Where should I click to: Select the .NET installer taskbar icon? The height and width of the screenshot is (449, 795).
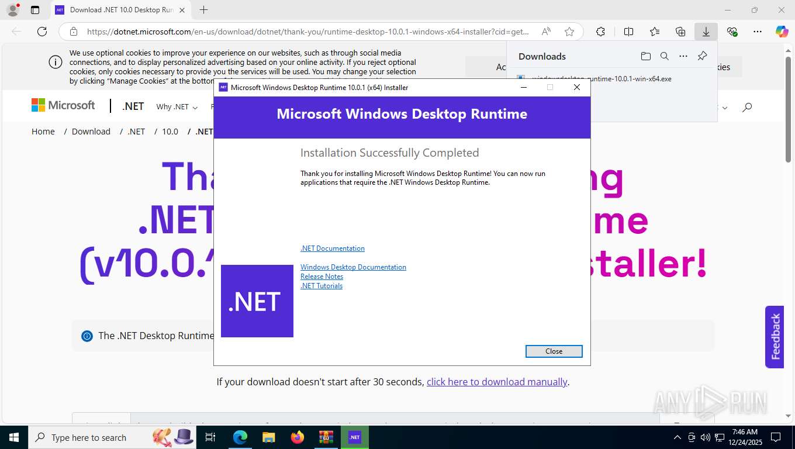coord(354,437)
